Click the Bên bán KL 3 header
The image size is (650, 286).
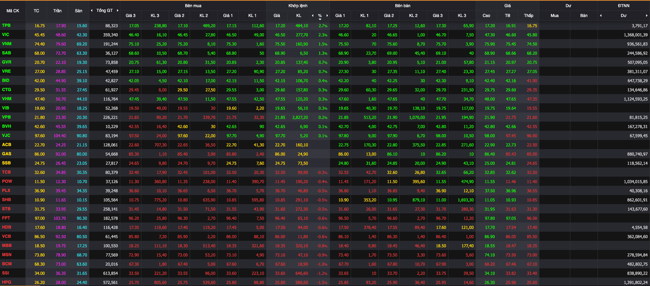462,16
